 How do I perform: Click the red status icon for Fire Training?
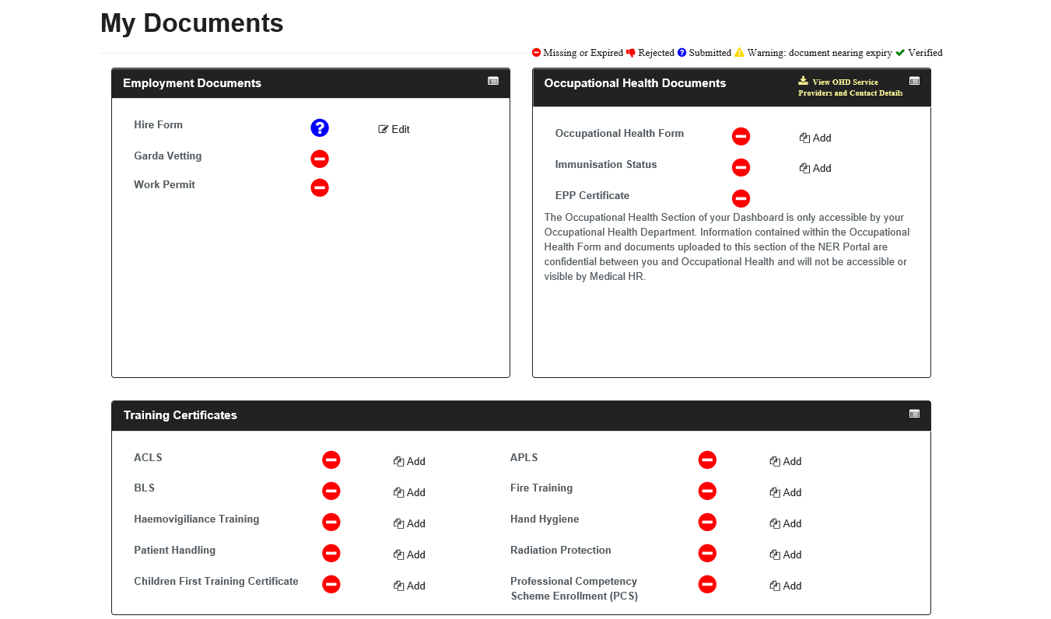(707, 491)
